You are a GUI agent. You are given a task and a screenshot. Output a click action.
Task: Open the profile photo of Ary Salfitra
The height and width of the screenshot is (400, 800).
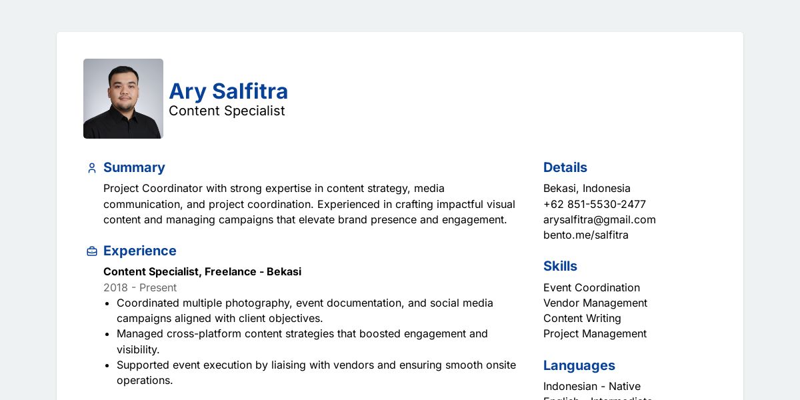[x=123, y=99]
